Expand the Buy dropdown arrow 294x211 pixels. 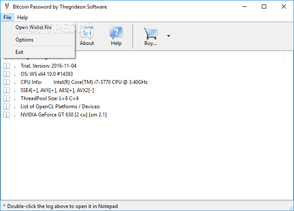click(x=168, y=36)
